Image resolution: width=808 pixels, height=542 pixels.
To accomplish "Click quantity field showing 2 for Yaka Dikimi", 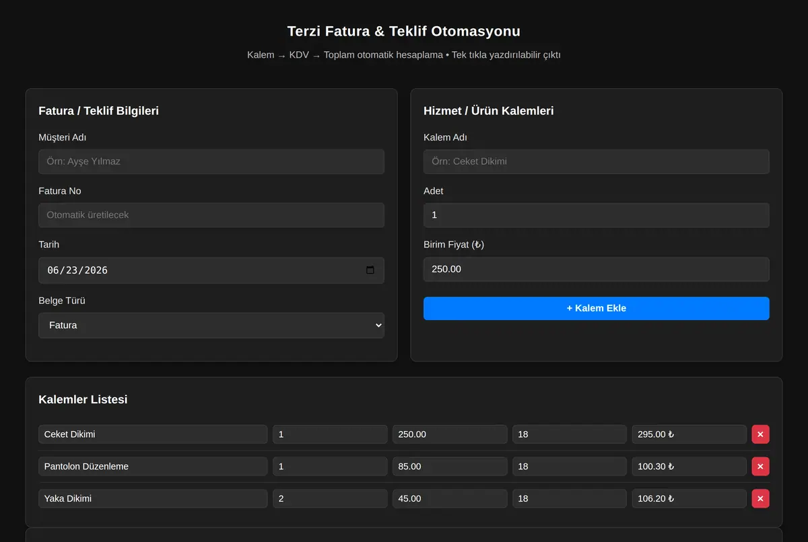I will [x=330, y=499].
